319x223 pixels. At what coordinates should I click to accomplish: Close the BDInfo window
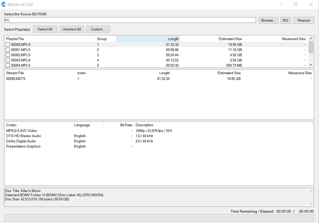[x=311, y=4]
